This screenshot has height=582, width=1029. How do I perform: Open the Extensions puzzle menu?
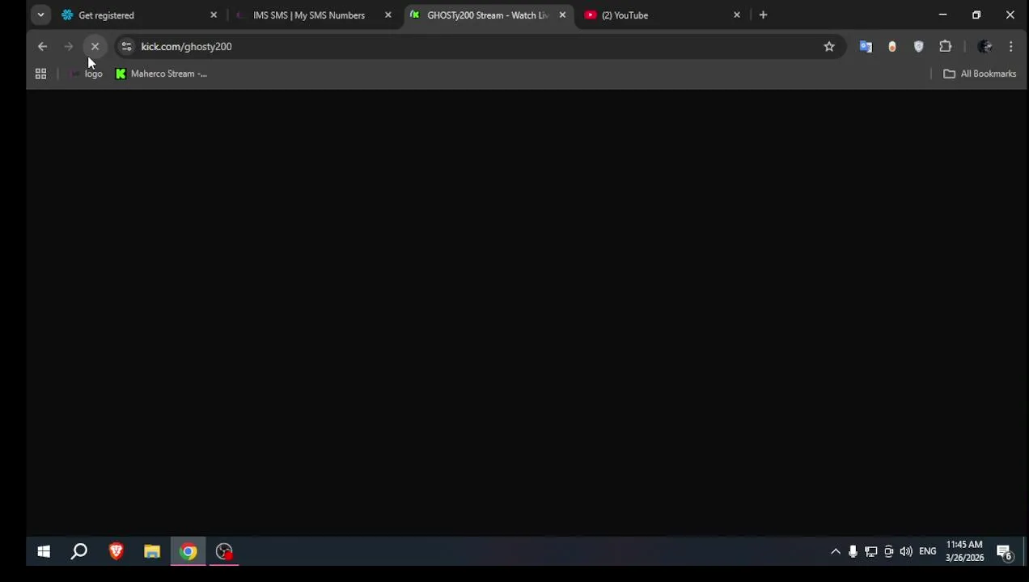click(x=945, y=47)
